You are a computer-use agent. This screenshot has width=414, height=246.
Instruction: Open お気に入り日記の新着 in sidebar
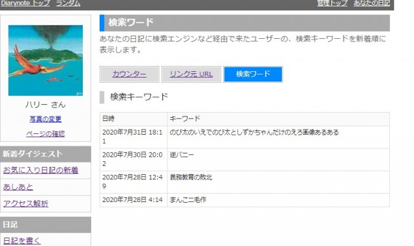41,170
